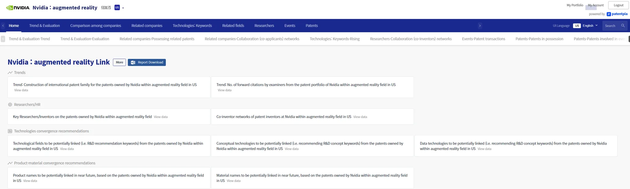Open Technologies: Keywords menu

(x=192, y=26)
